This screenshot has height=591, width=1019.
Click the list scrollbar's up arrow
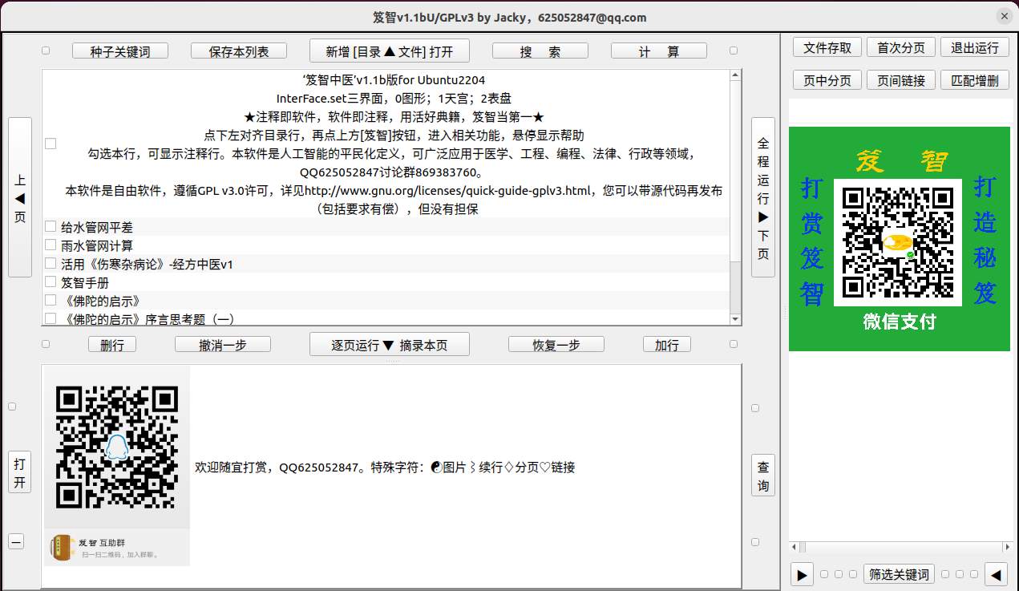pyautogui.click(x=735, y=75)
